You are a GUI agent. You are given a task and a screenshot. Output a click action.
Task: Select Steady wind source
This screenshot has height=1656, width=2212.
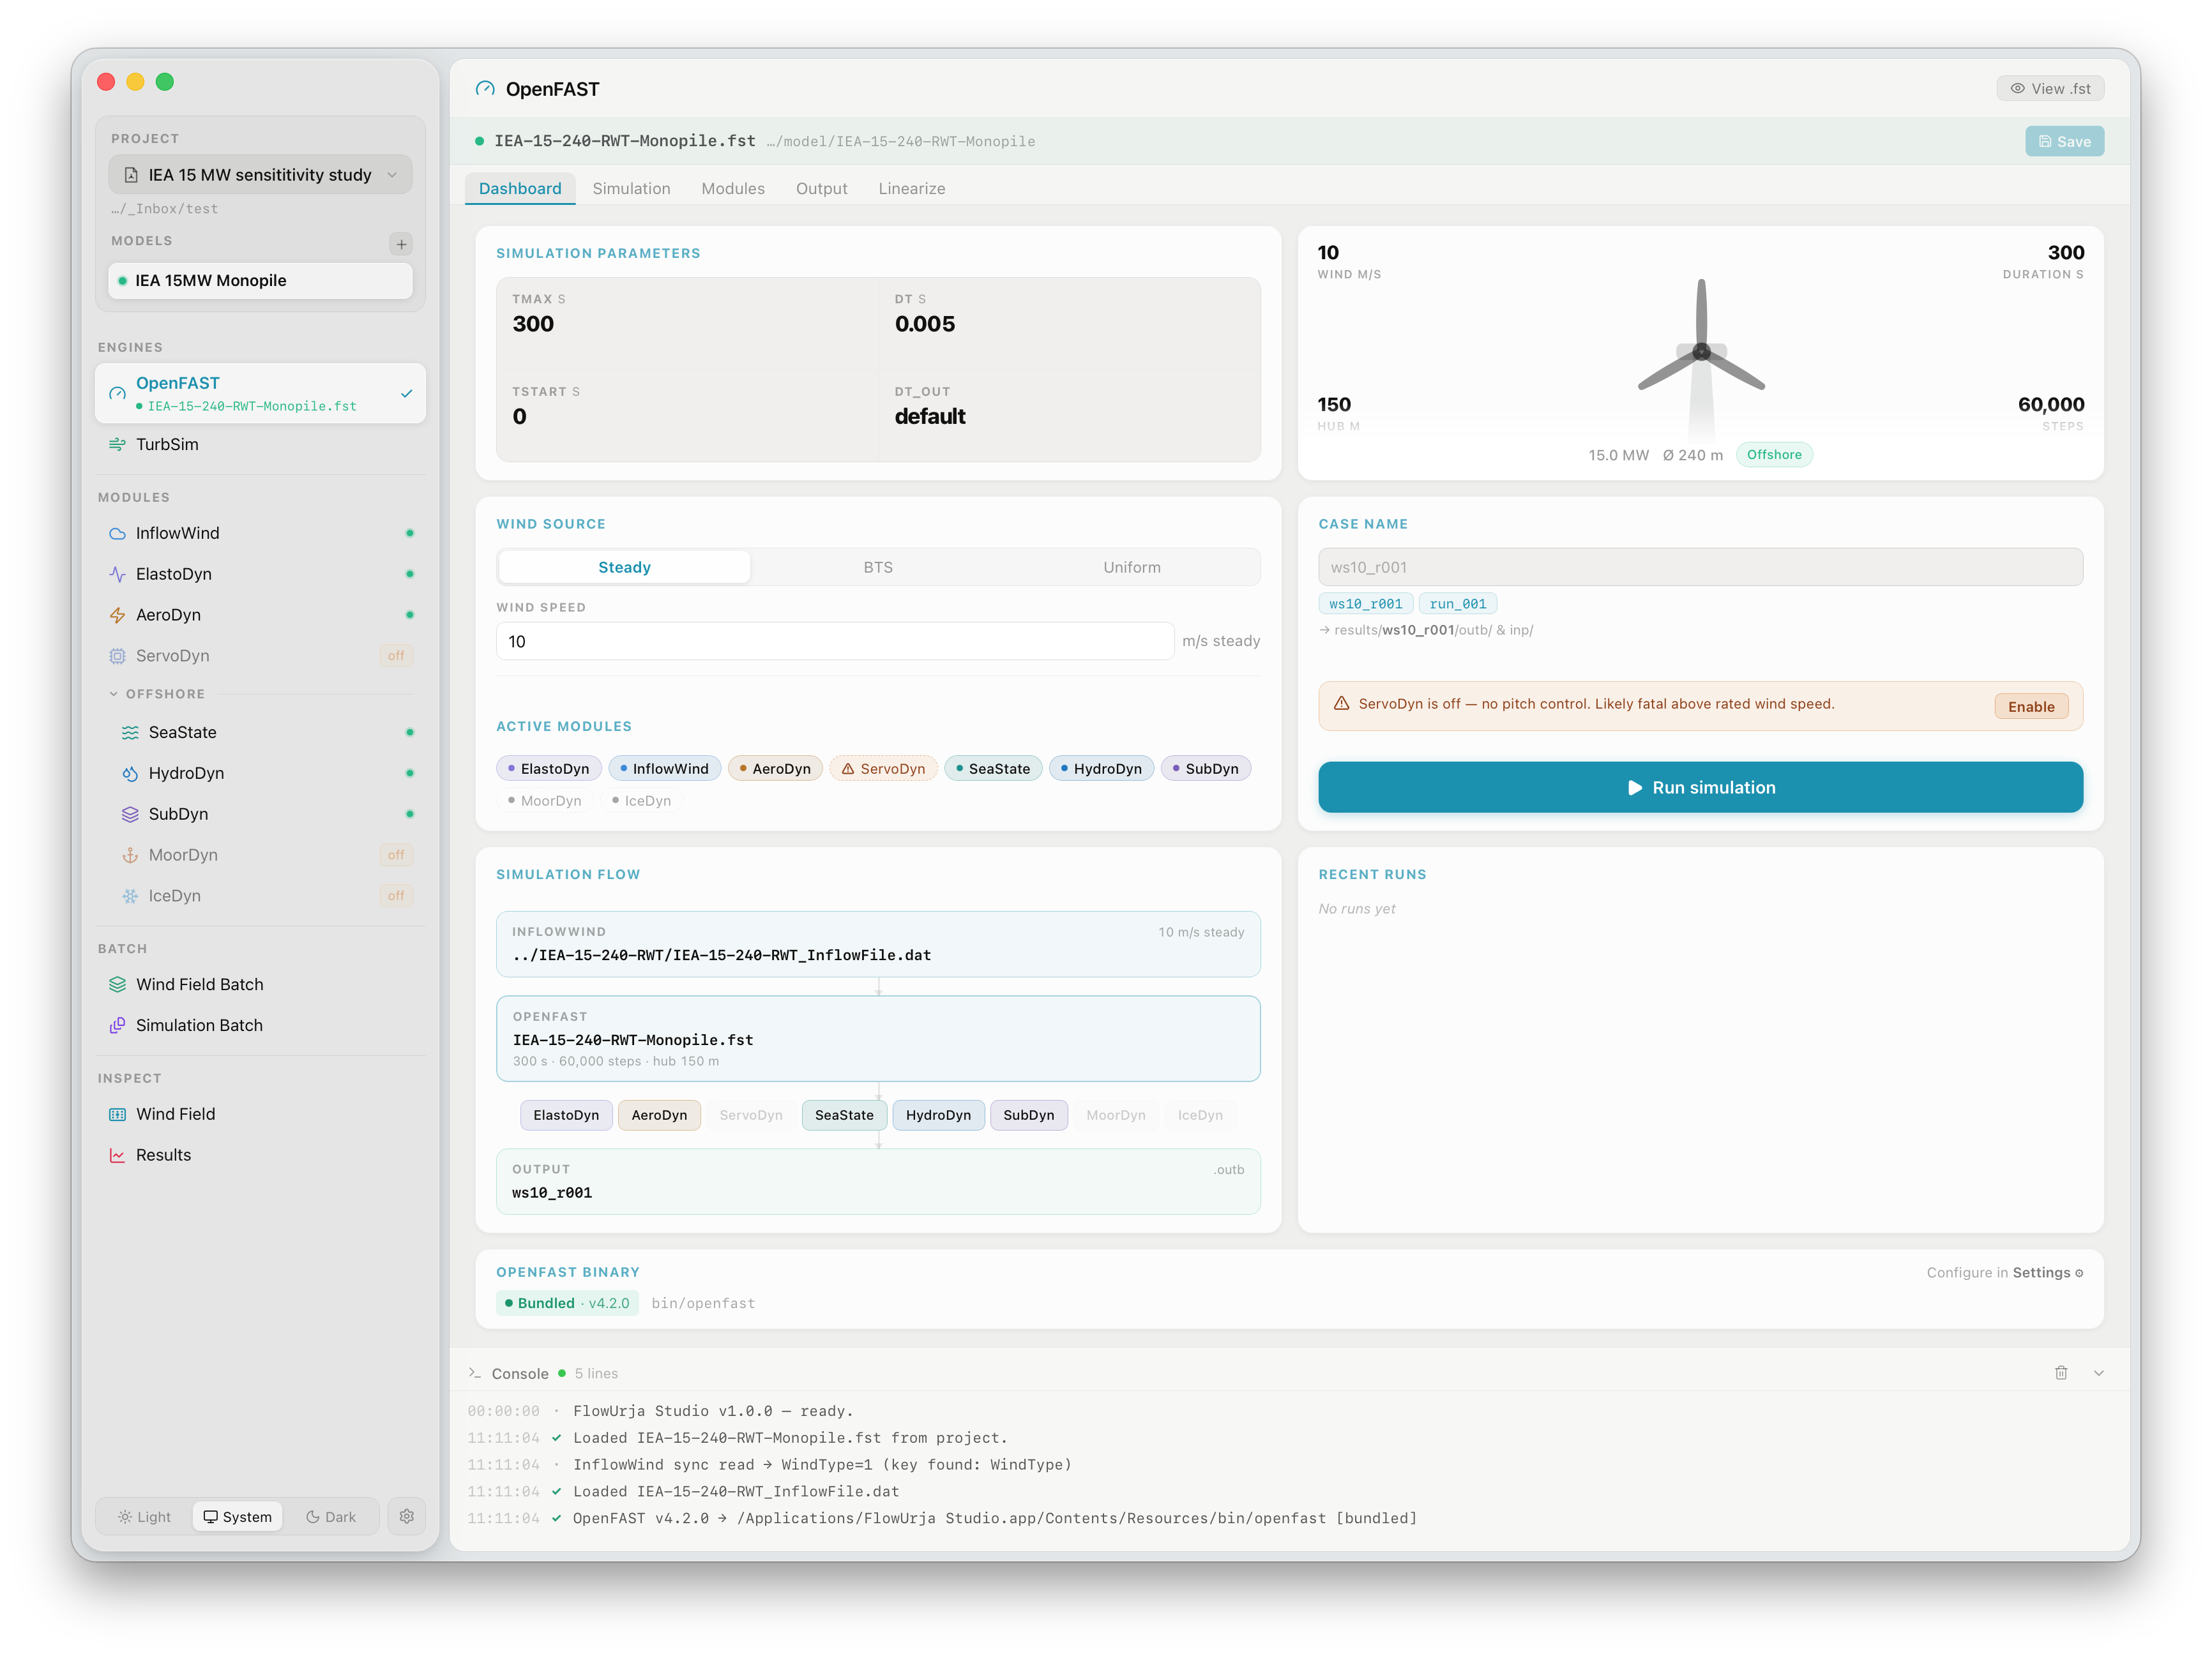pyautogui.click(x=624, y=567)
